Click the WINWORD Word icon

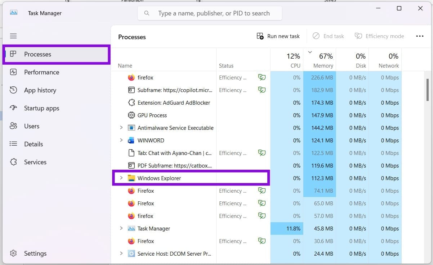[131, 140]
